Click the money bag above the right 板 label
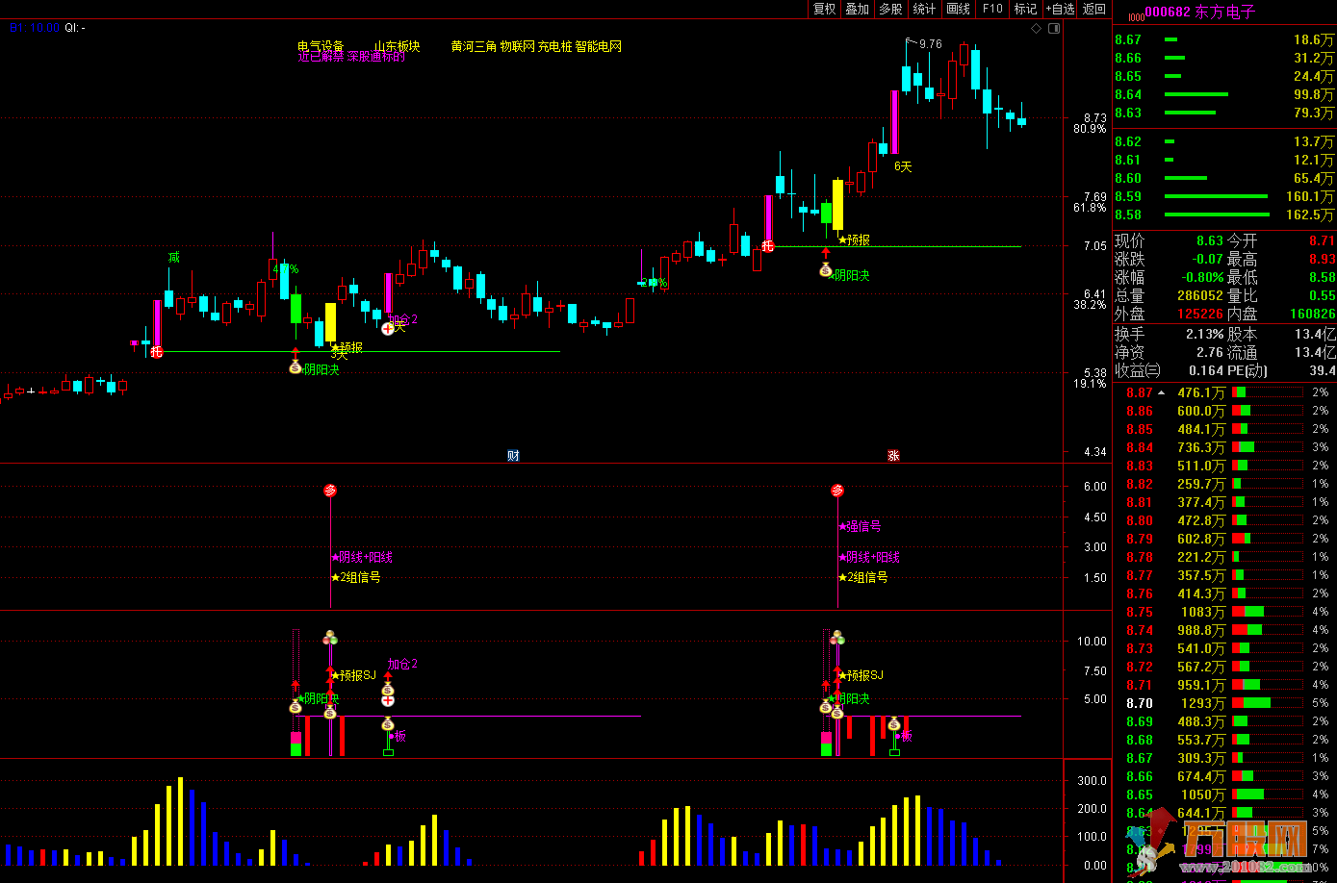 click(x=894, y=724)
